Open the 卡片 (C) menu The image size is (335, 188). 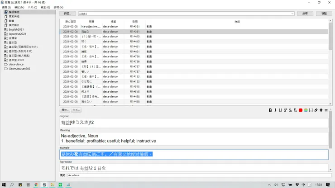tap(33, 7)
